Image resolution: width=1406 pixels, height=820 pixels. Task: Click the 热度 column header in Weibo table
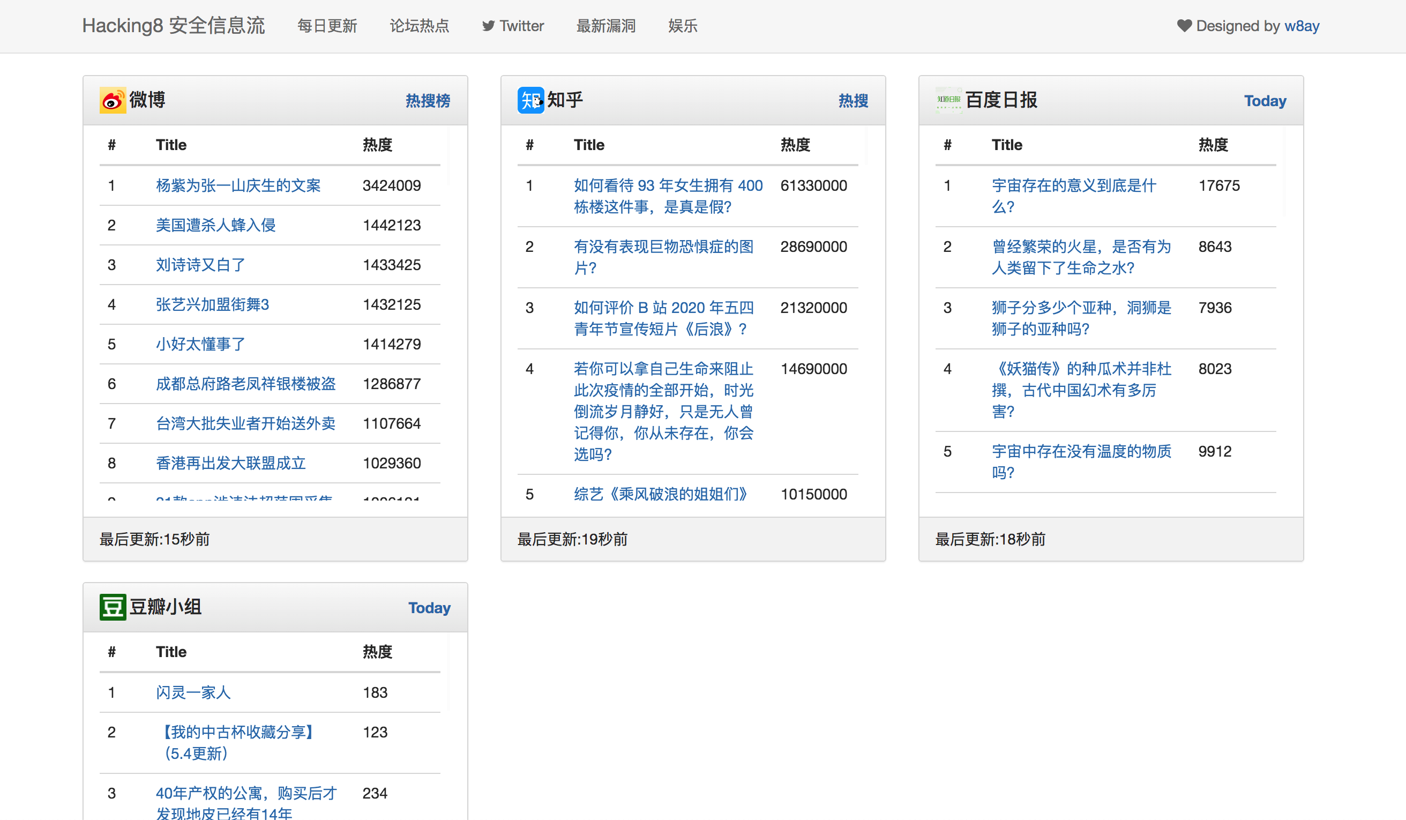378,145
